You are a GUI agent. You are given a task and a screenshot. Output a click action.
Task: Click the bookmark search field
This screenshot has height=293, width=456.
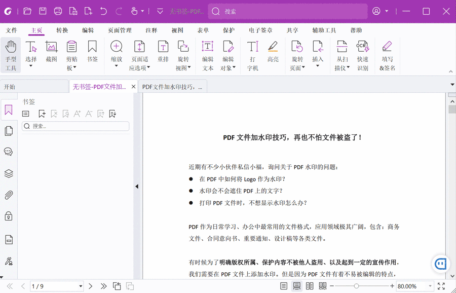click(x=75, y=126)
